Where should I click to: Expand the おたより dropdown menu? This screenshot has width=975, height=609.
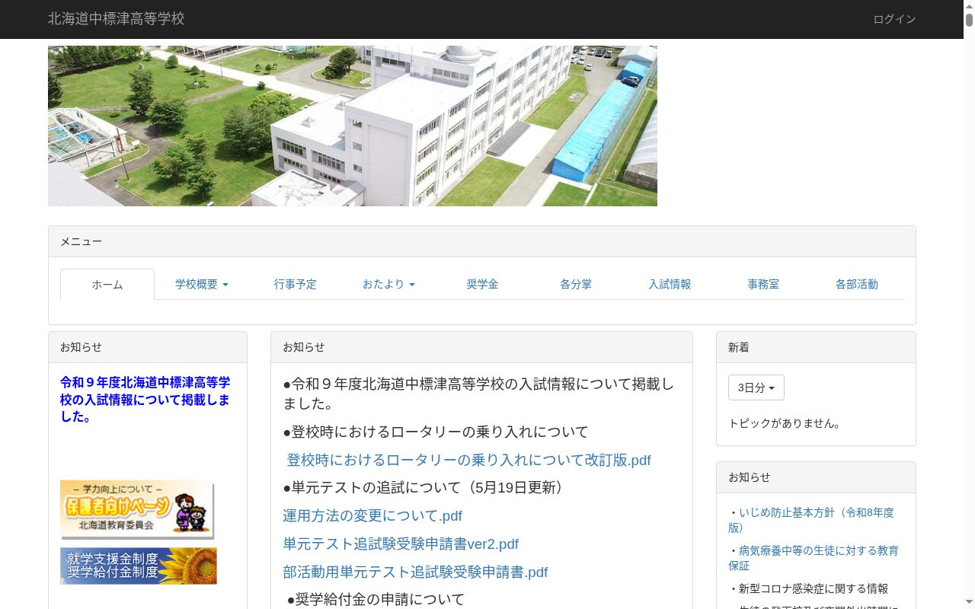388,284
